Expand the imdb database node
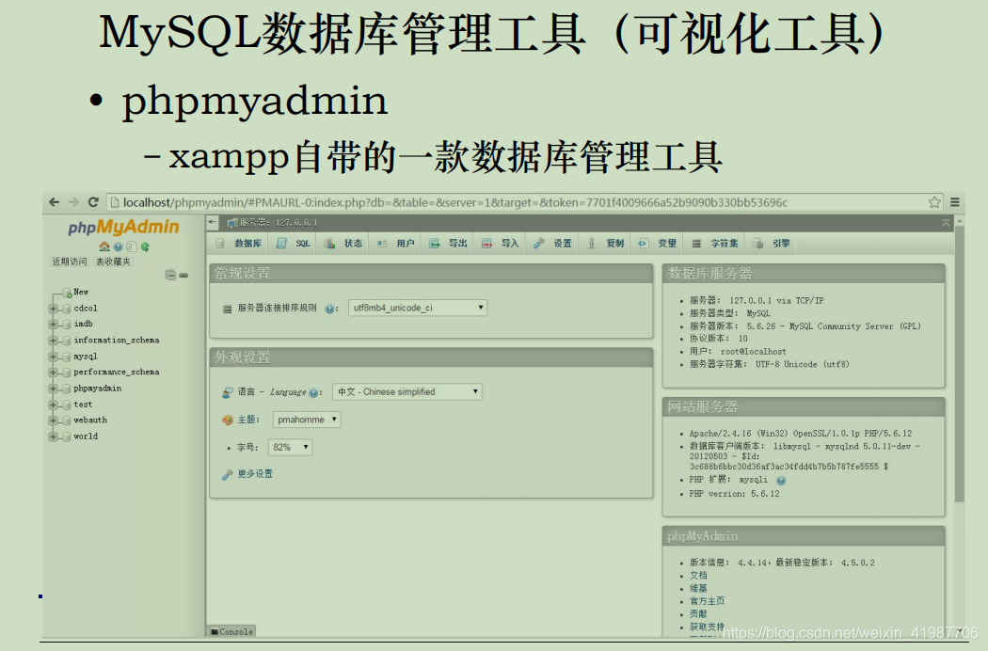The image size is (988, 651). [x=53, y=324]
